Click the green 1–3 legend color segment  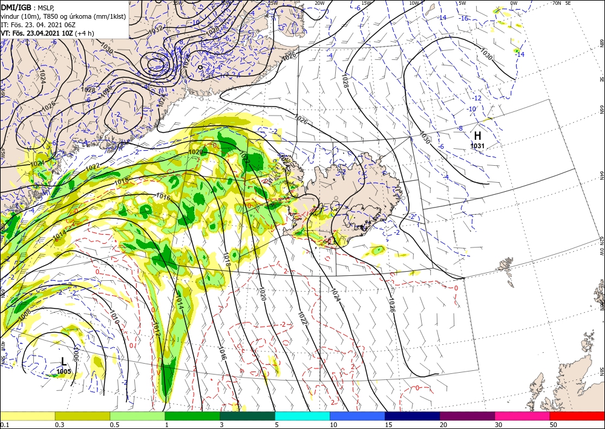(192, 416)
